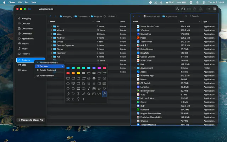Open terminal from the toolbar icon
Screen dimensions: 227x142
pos(183,9)
